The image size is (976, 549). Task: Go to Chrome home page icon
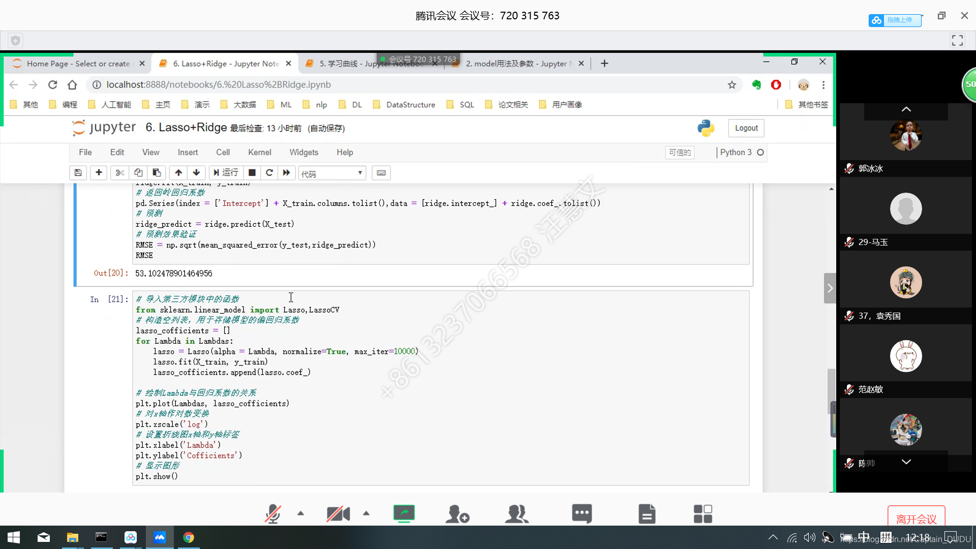(72, 84)
